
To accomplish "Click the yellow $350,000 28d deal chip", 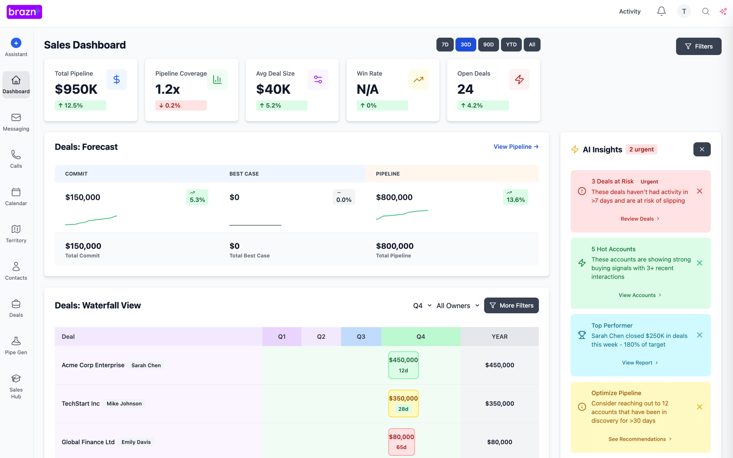I will coord(403,403).
